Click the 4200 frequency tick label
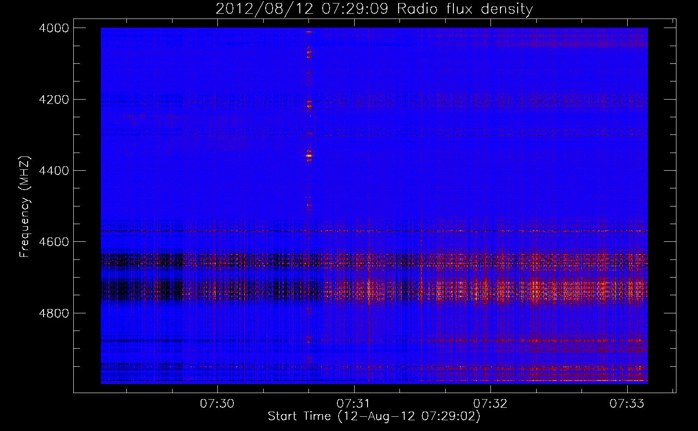698x431 pixels. click(54, 100)
